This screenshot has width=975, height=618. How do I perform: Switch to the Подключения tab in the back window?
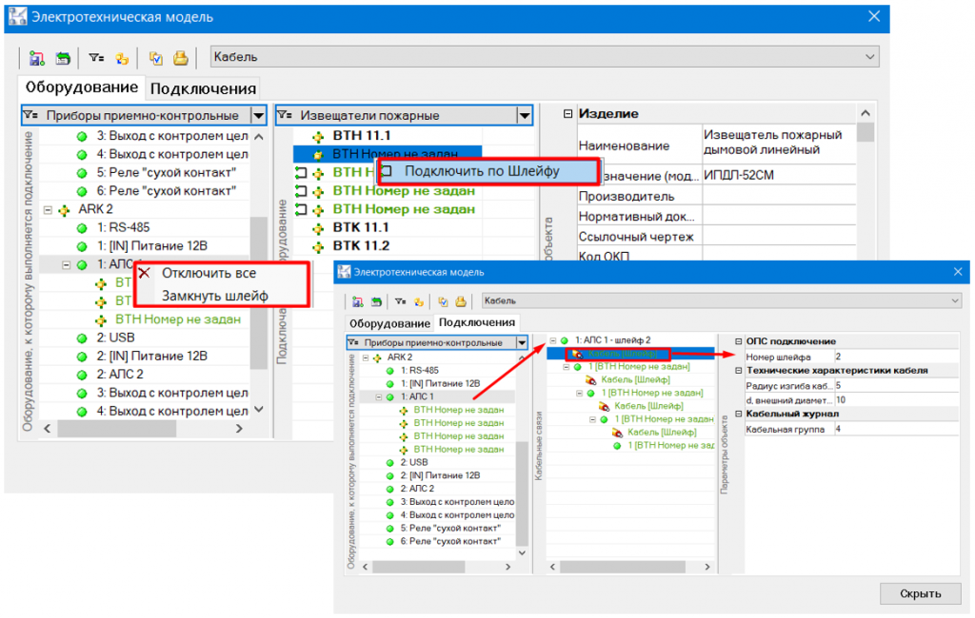[204, 88]
